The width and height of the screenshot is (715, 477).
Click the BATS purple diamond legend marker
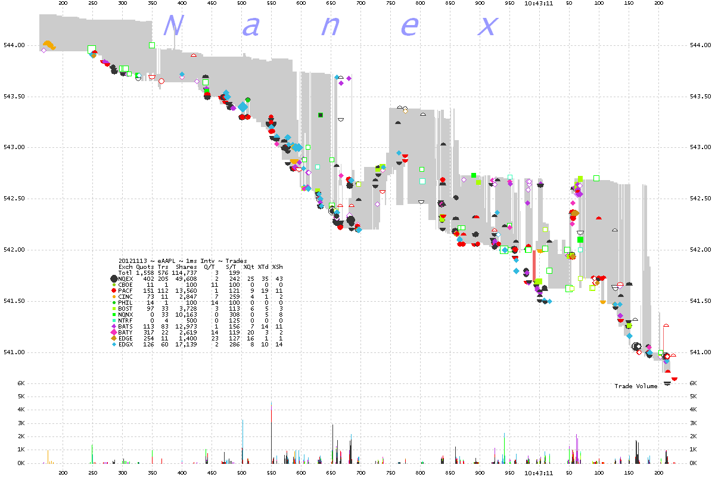pyautogui.click(x=113, y=325)
